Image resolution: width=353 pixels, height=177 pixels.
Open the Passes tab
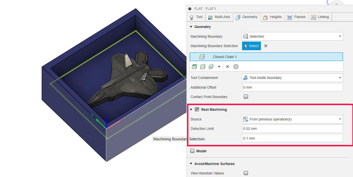(297, 17)
